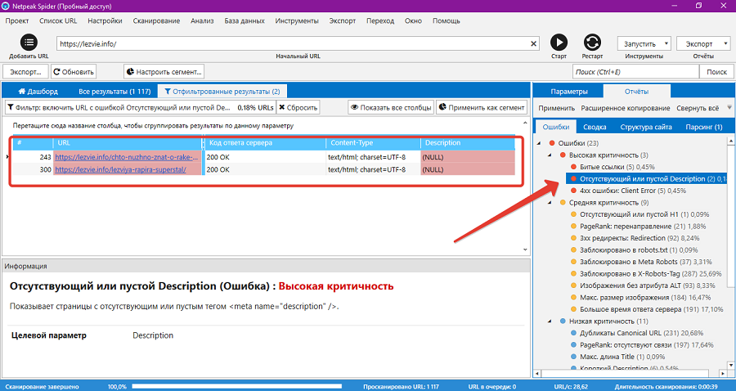Open the Список URL menu

click(x=58, y=20)
